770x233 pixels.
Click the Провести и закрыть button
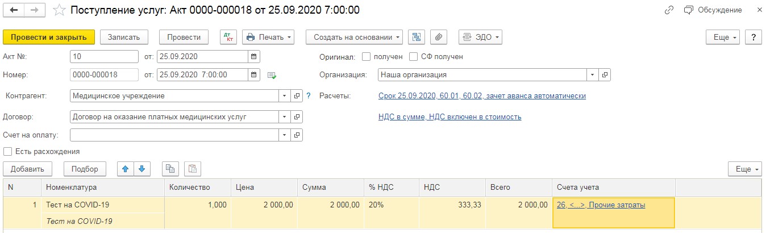pos(49,37)
